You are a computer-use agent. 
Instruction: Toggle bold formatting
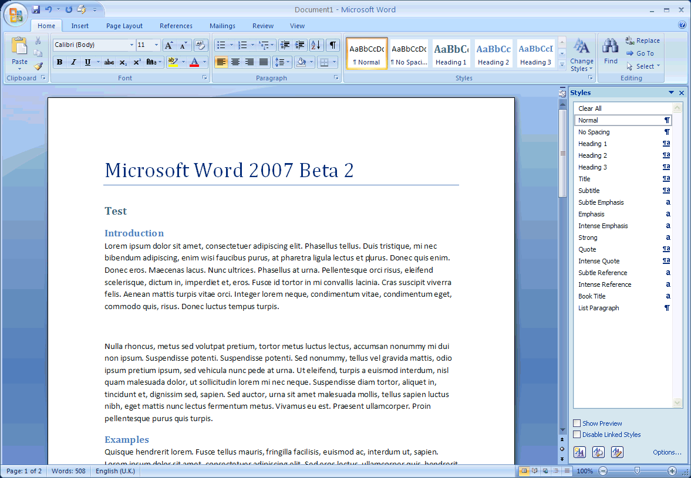(59, 62)
